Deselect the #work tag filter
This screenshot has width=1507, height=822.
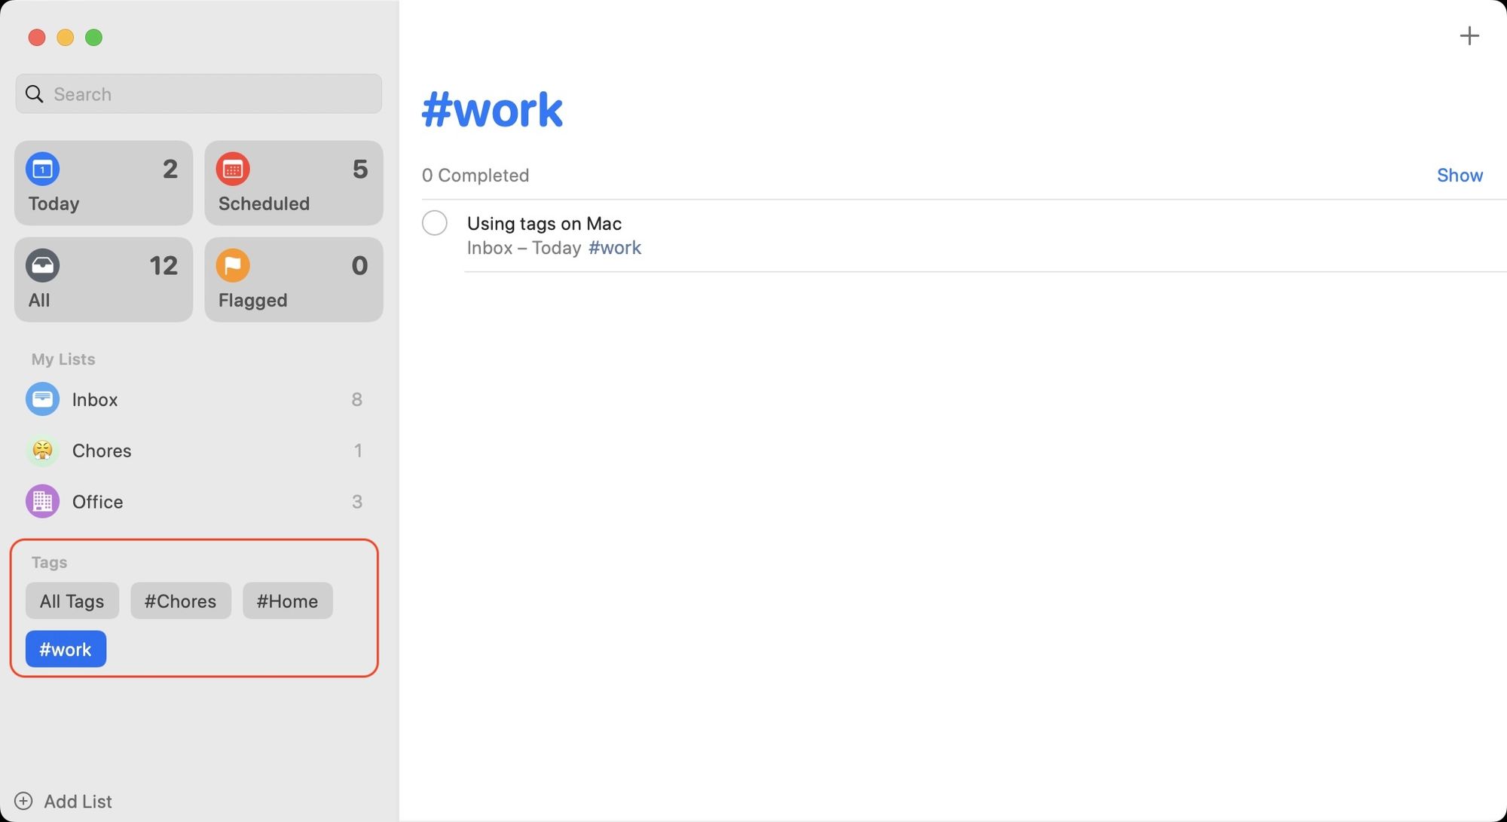[x=65, y=649]
